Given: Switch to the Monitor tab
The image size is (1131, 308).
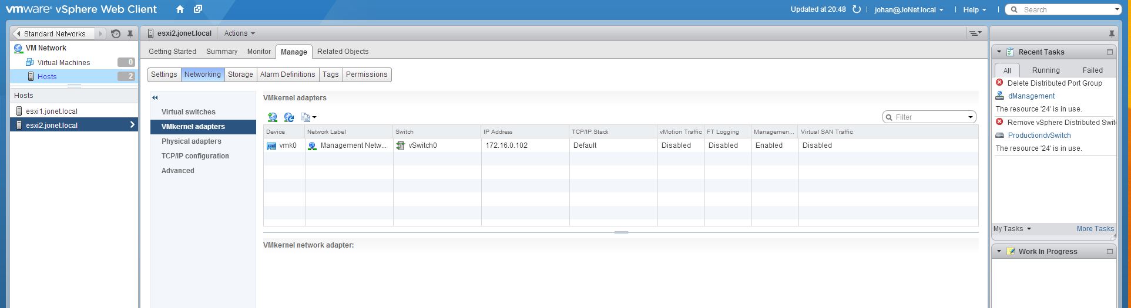Looking at the screenshot, I should [259, 52].
